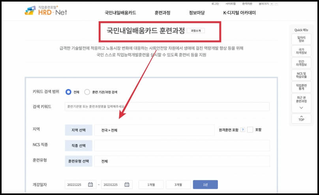The width and height of the screenshot is (319, 195).
Task: Increase font size with plus icon
Action: pyautogui.click(x=272, y=4)
